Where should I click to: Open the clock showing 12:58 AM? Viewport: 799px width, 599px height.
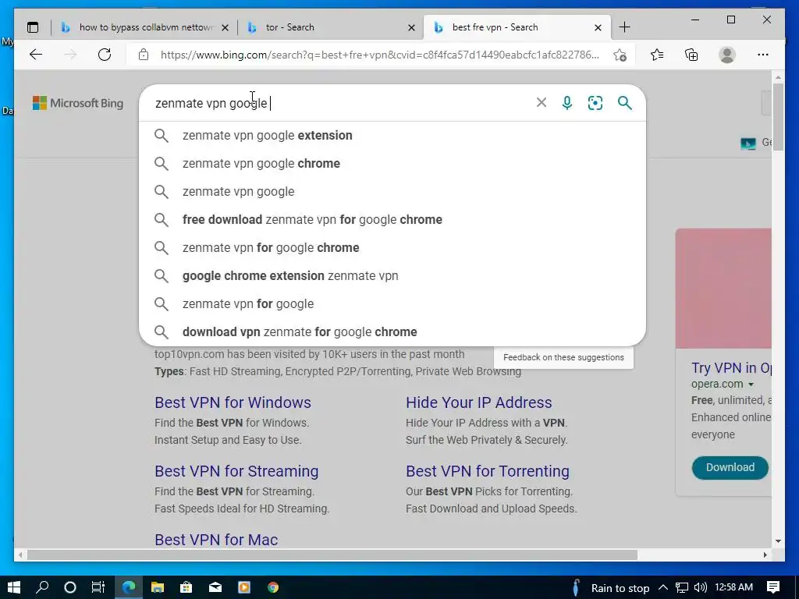pos(733,587)
